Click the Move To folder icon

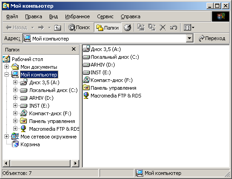[141, 27]
